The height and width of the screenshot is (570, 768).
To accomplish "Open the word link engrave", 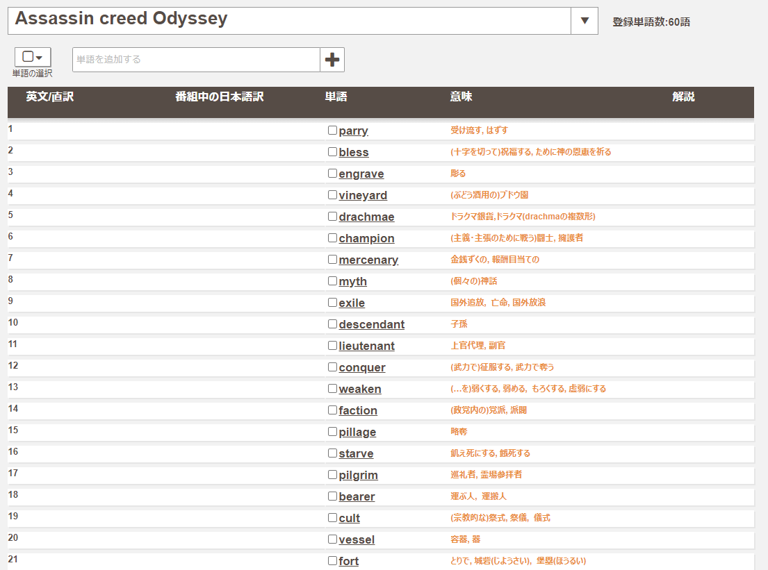I will (361, 174).
